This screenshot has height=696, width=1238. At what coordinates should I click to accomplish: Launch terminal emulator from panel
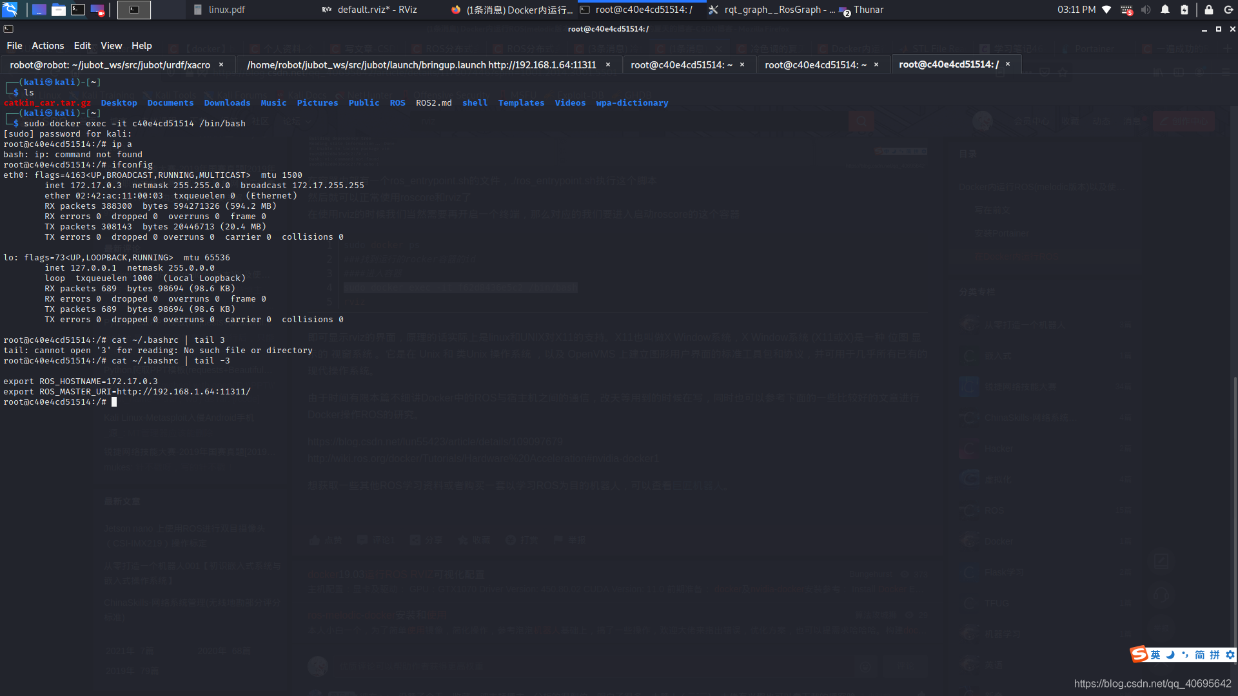(78, 10)
